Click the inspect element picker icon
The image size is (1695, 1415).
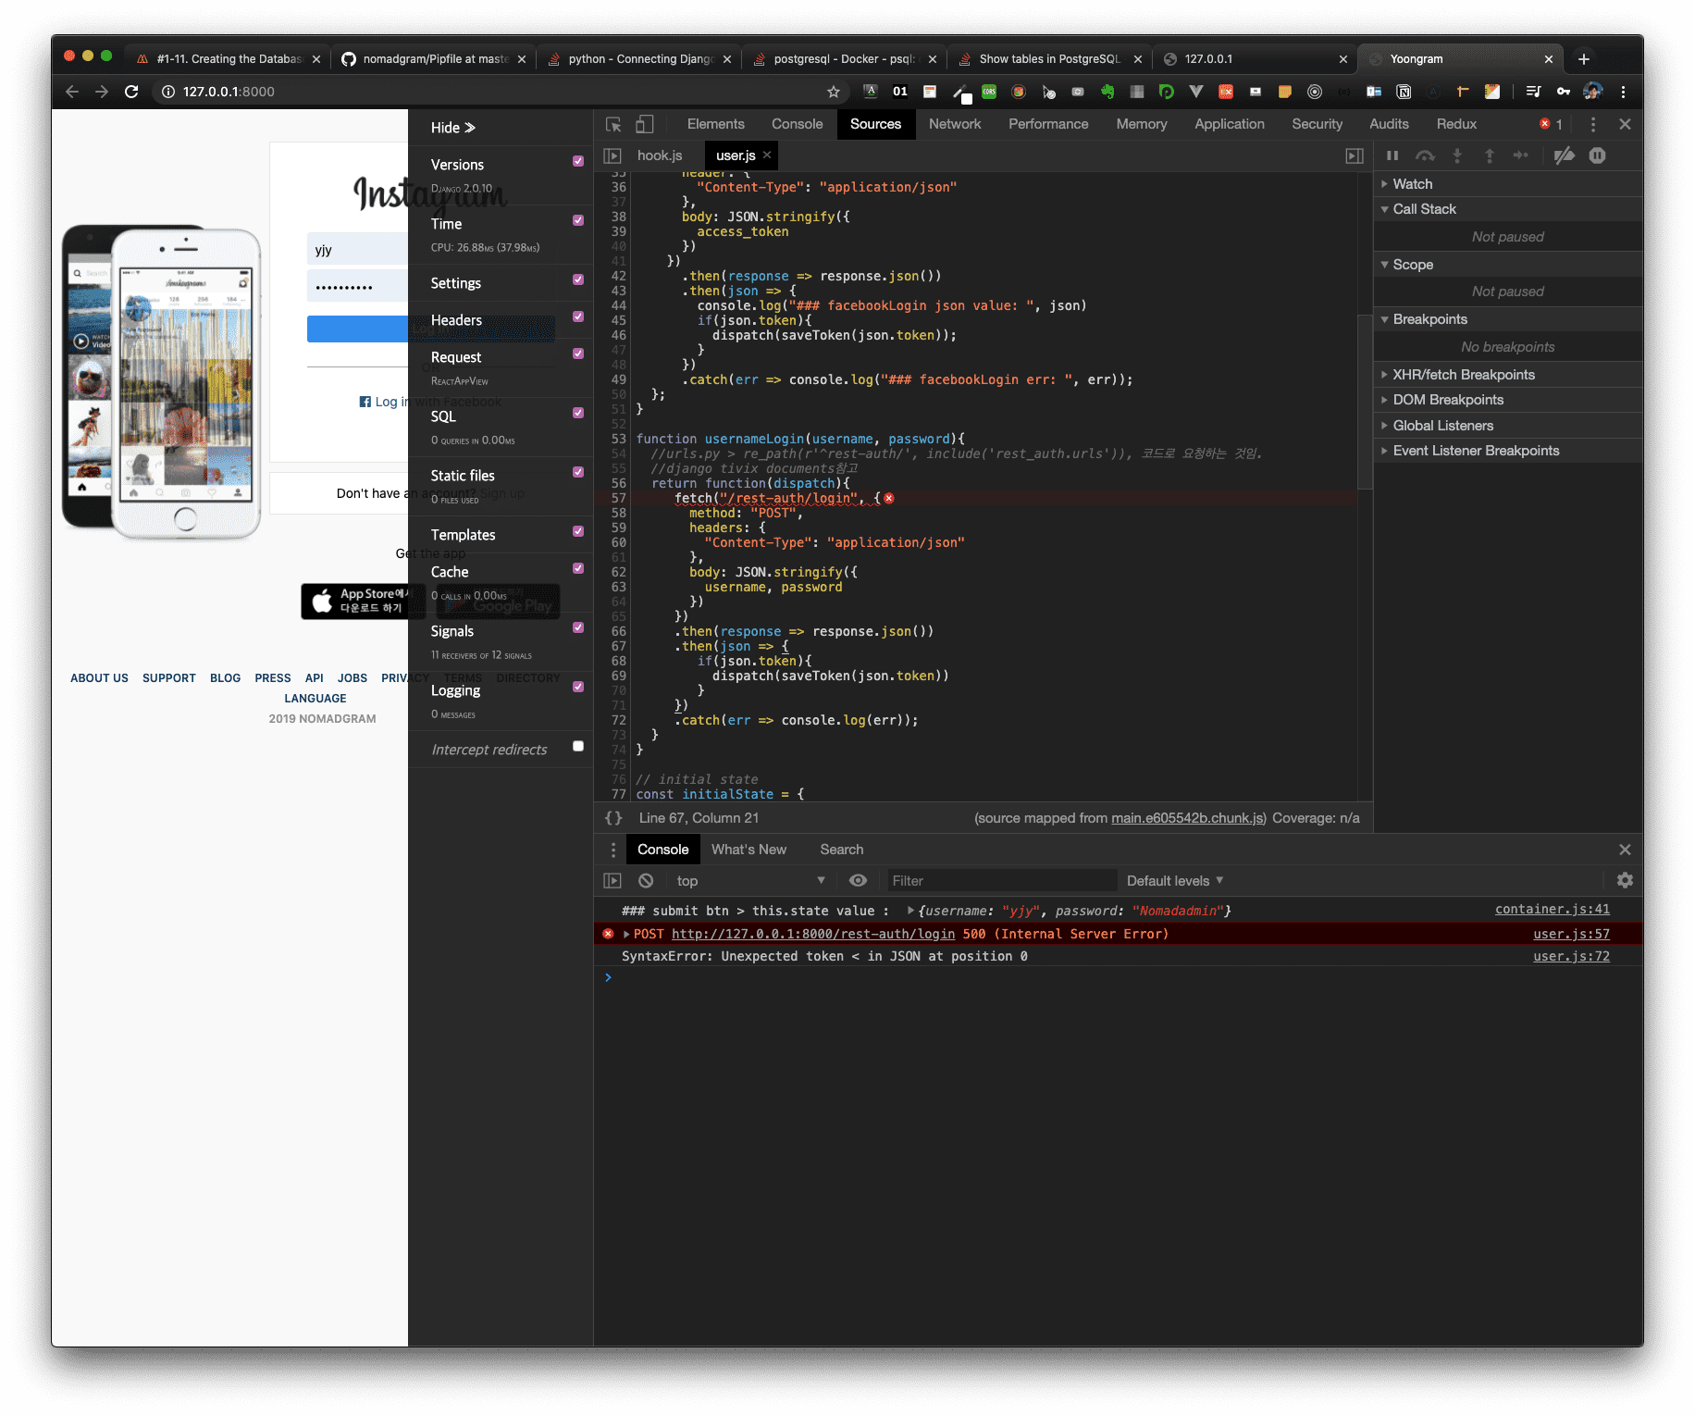point(613,124)
